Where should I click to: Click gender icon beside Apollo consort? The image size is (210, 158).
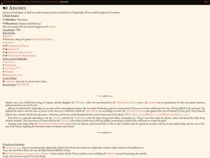click(x=6, y=49)
